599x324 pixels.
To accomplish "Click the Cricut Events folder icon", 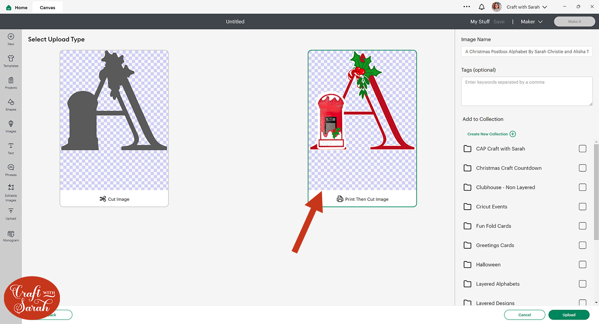I will (467, 206).
